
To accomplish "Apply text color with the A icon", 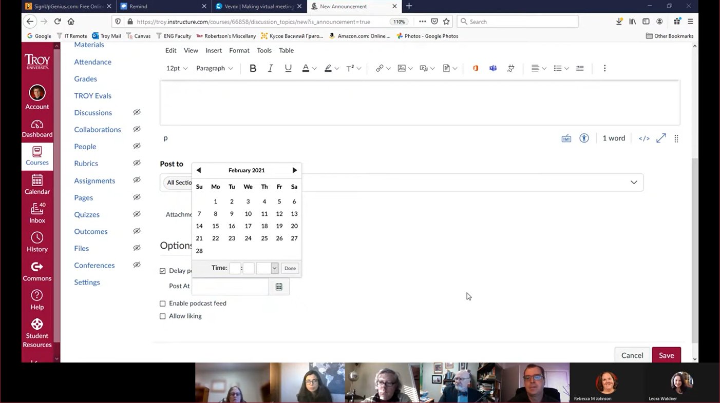I will 306,68.
